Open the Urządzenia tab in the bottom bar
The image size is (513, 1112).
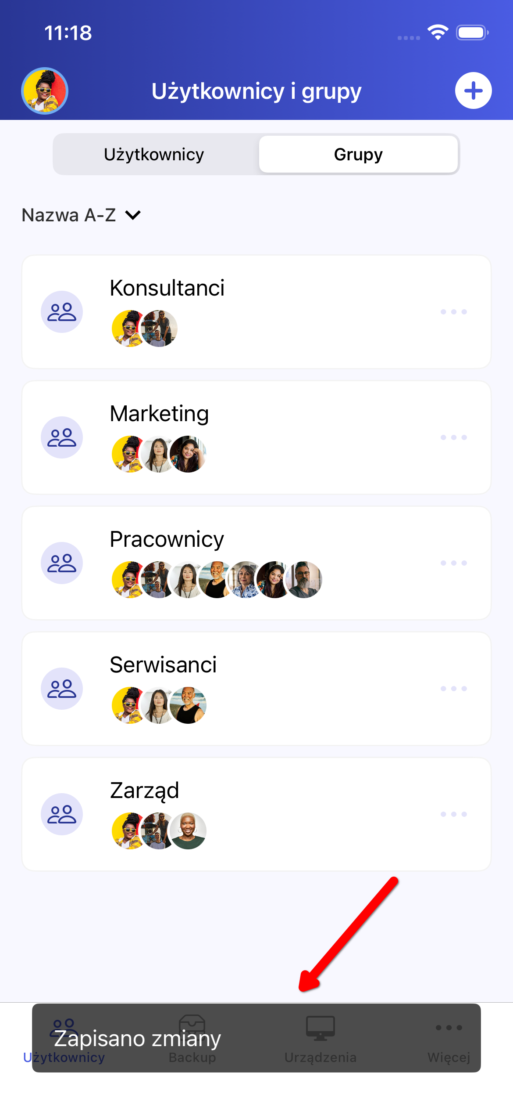[x=321, y=1038]
